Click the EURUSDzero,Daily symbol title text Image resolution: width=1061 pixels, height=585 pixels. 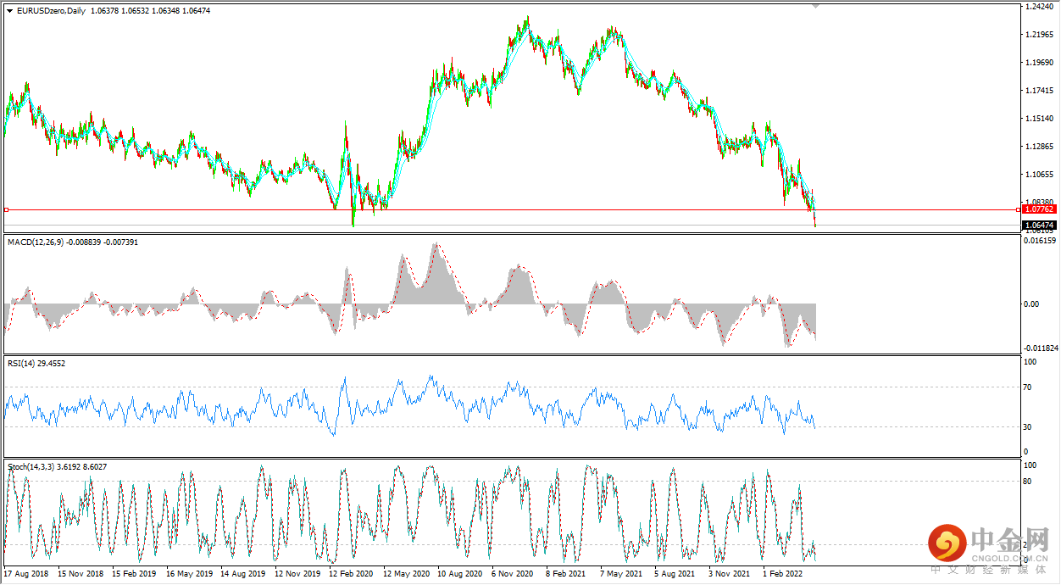coord(50,11)
